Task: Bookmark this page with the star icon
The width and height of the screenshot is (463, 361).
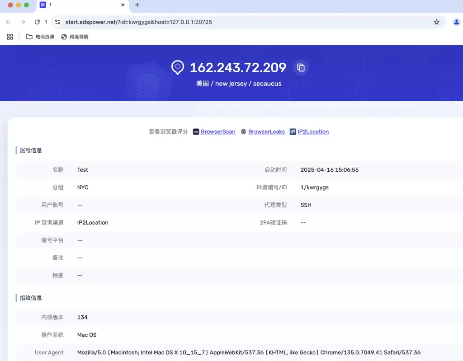Action: pos(436,22)
